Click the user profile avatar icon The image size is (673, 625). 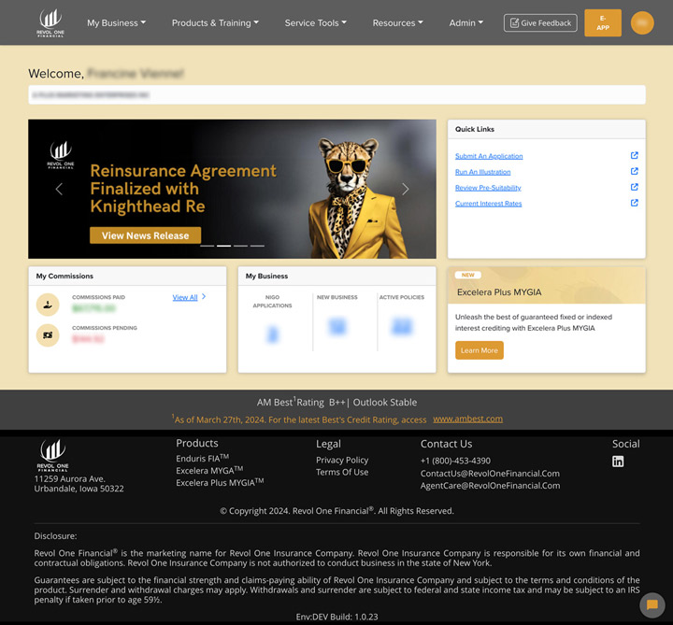pos(642,22)
